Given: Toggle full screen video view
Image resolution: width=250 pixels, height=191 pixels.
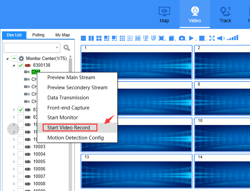Looking at the screenshot, I should point(212,38).
